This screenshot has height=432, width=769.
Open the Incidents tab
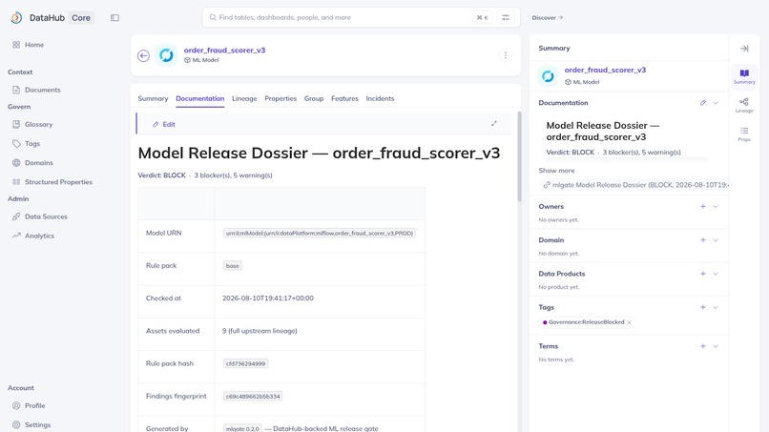[380, 98]
